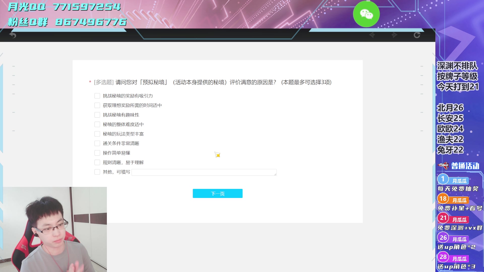Click the 今天打到21 overlay text
Image resolution: width=484 pixels, height=272 pixels.
[458, 87]
